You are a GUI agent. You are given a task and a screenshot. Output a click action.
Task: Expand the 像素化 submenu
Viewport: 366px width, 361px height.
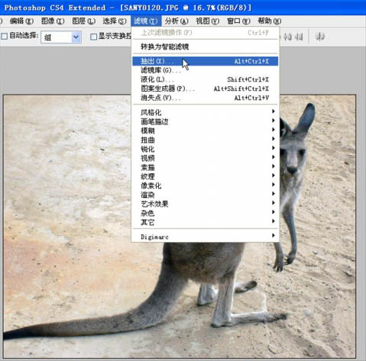[x=205, y=185]
